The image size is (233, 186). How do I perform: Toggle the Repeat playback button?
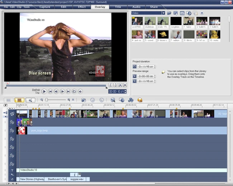[74, 92]
